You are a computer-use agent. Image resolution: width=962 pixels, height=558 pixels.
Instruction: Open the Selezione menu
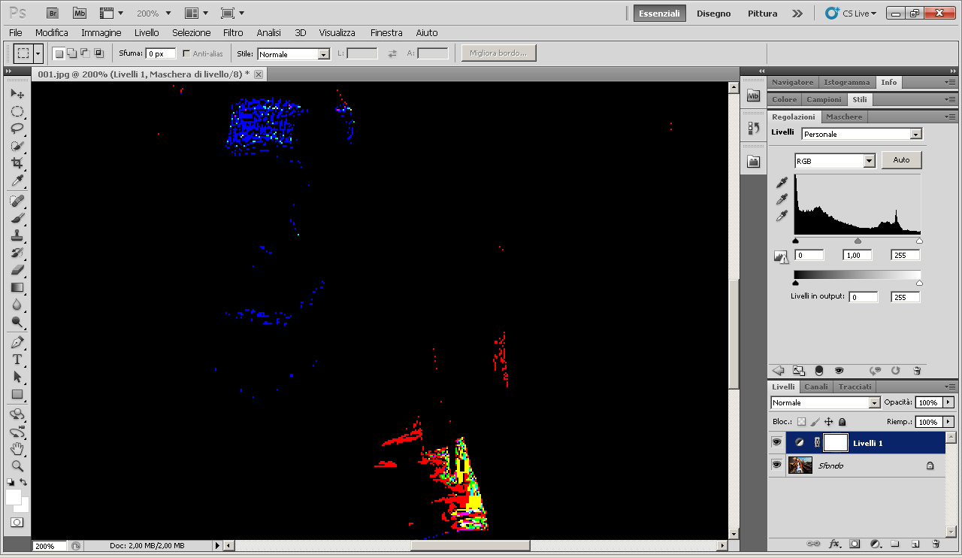191,32
